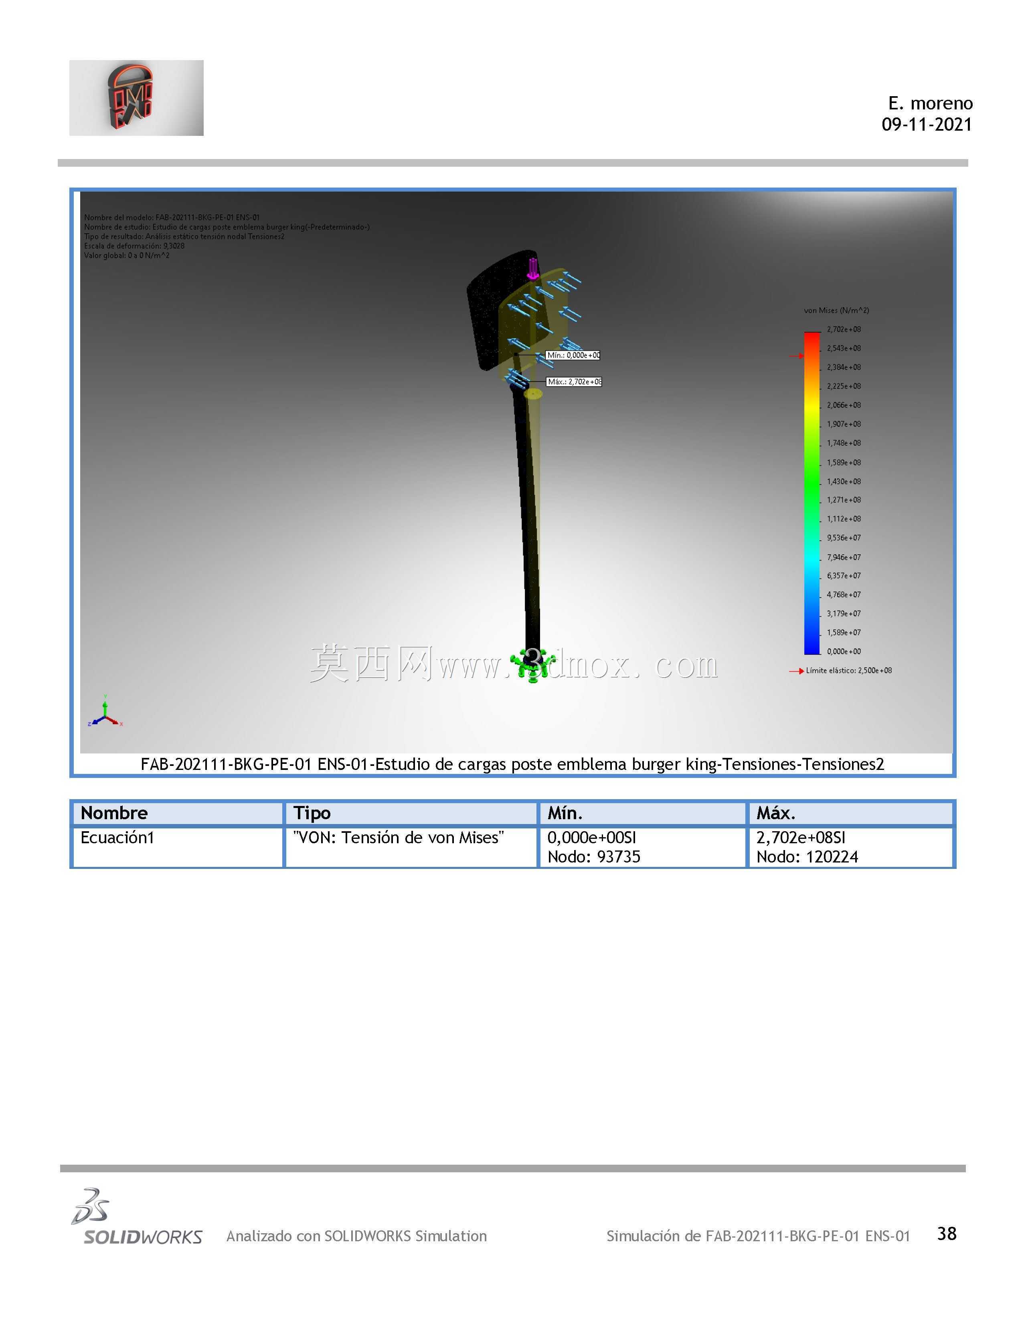Click legend value 1,271e+08
Viewport: 1026px width, 1327px height.
[x=844, y=500]
